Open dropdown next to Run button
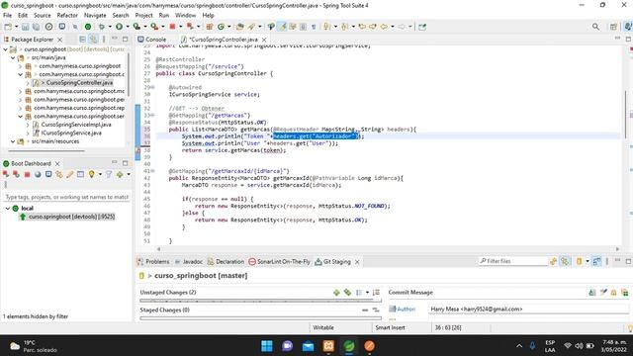633x356 pixels. point(128,27)
